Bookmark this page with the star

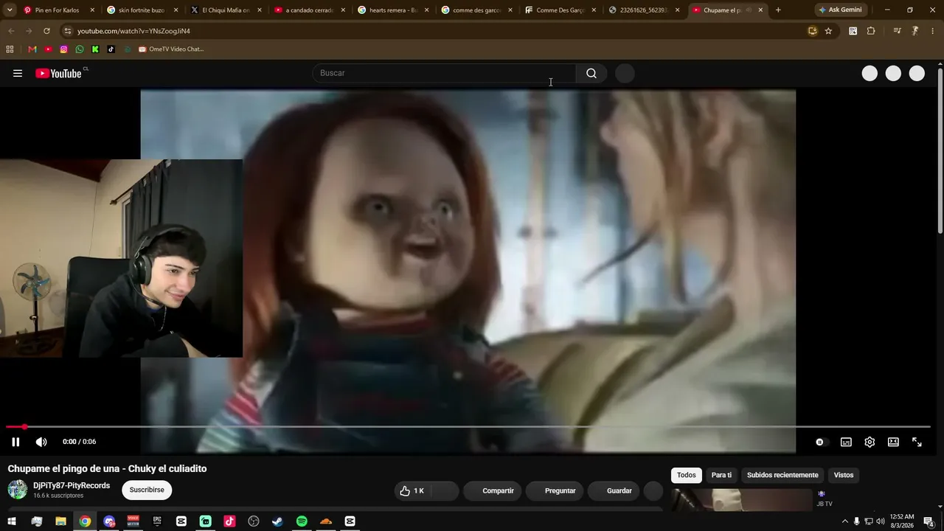pyautogui.click(x=828, y=31)
